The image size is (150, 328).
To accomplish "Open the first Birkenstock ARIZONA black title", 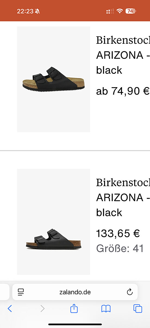I will tap(123, 55).
